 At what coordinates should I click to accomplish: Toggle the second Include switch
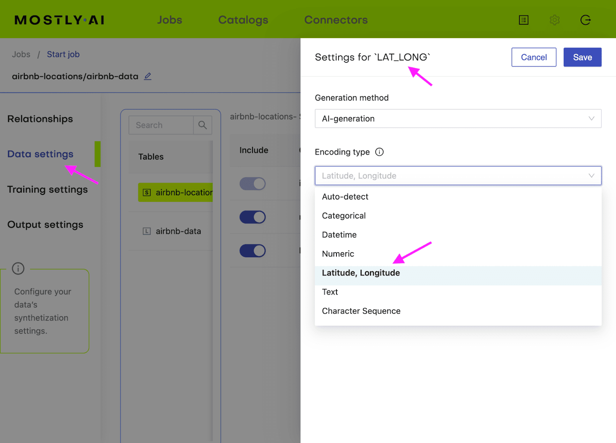(x=253, y=217)
